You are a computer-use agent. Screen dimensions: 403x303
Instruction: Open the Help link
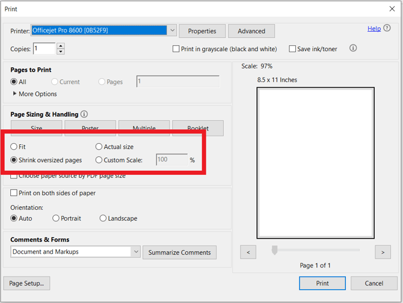point(374,29)
